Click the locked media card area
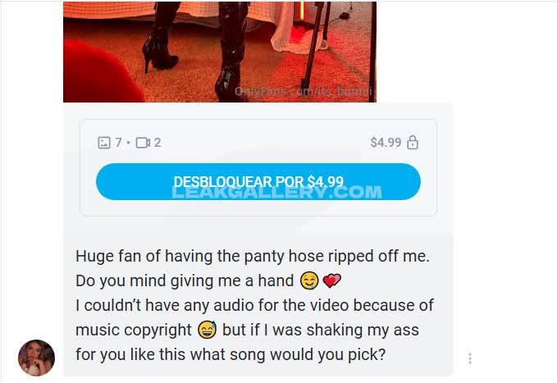 [258, 167]
